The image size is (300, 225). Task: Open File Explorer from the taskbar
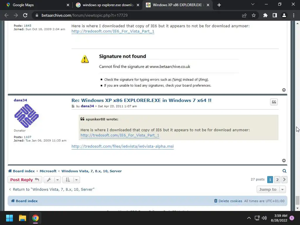tap(22, 218)
